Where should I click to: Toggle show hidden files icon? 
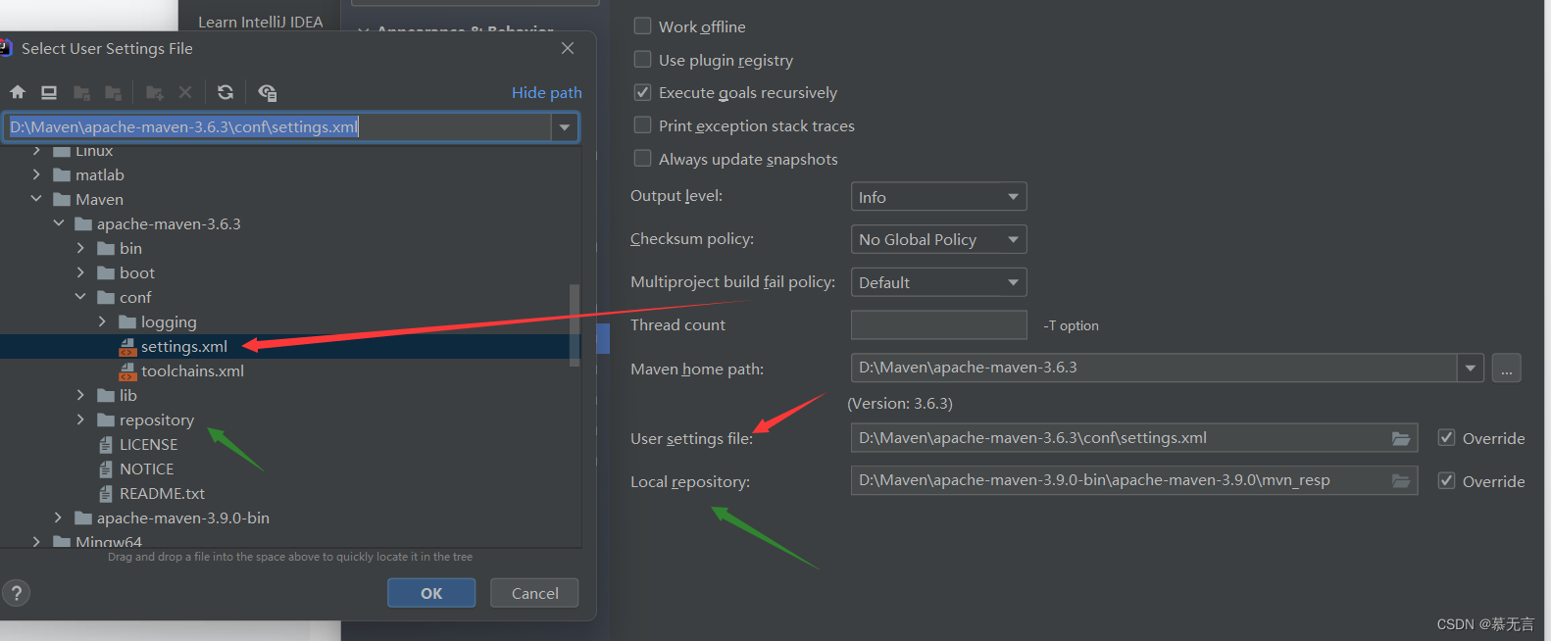click(267, 92)
